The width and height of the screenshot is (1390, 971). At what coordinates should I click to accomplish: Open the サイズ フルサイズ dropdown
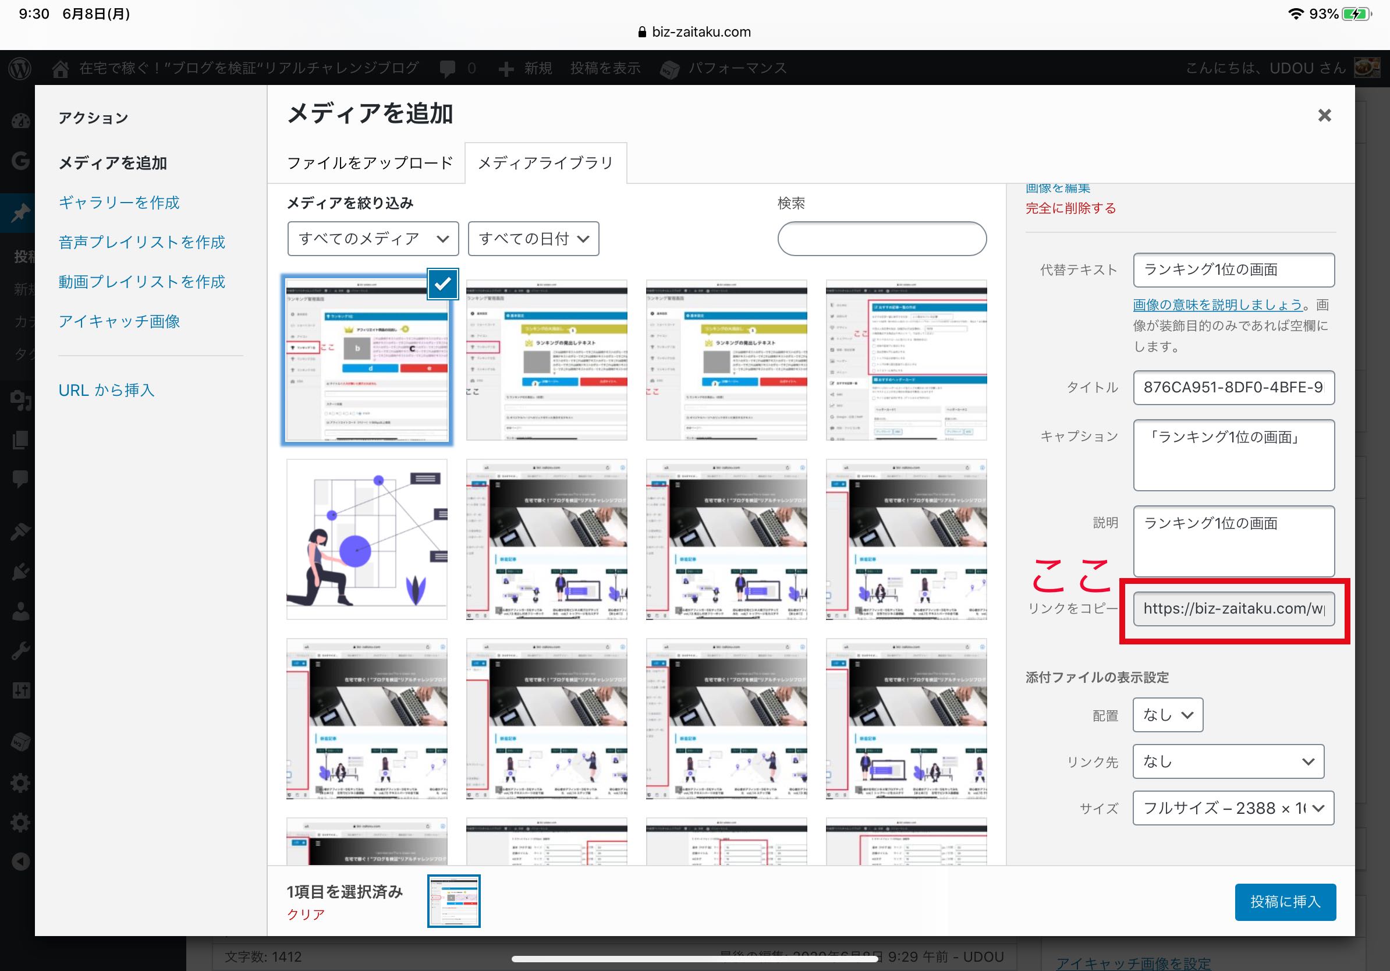pyautogui.click(x=1233, y=808)
